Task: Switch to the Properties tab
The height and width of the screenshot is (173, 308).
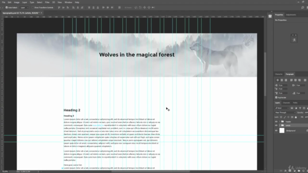Action: [279, 15]
